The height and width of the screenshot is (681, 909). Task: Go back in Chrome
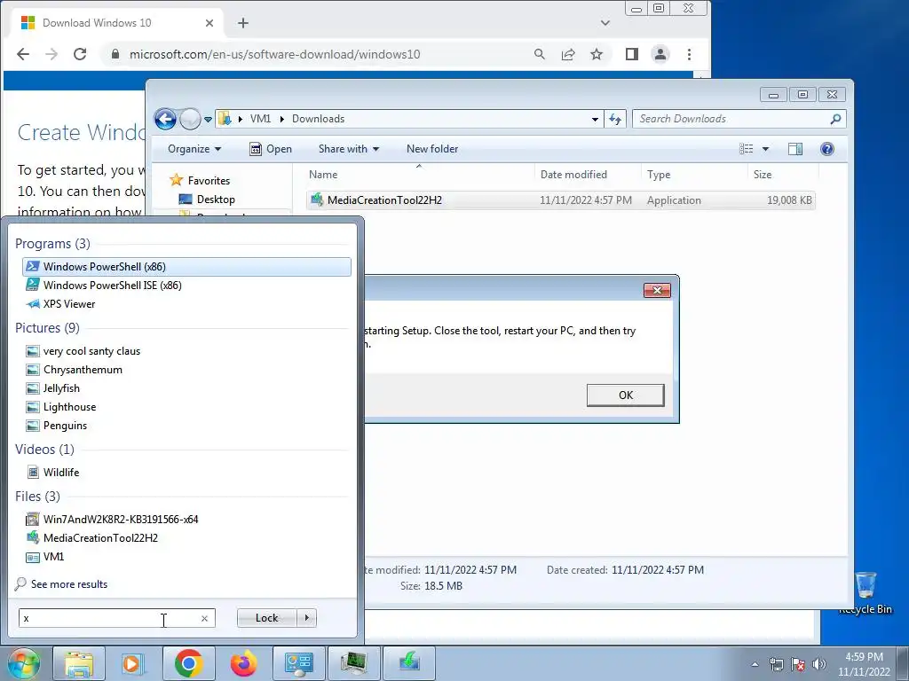23,54
